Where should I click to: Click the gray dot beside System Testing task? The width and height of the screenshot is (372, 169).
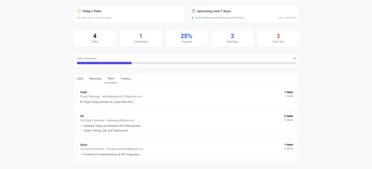(81, 131)
